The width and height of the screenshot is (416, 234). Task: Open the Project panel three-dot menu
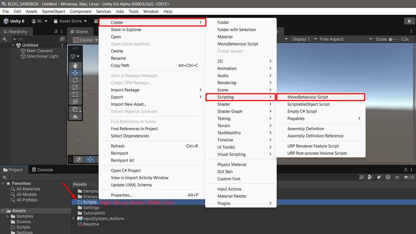click(412, 170)
